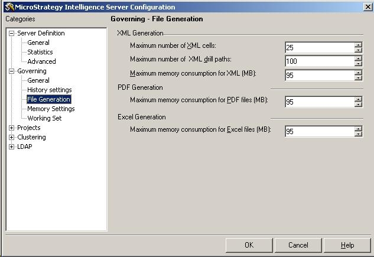This screenshot has width=374, height=257.
Task: Increase the maximum XML cells value
Action: tap(358, 45)
